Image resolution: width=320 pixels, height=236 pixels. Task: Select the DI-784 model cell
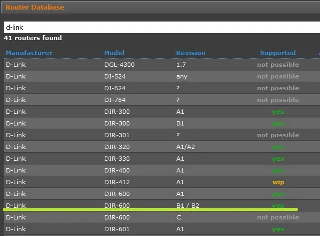(x=115, y=100)
